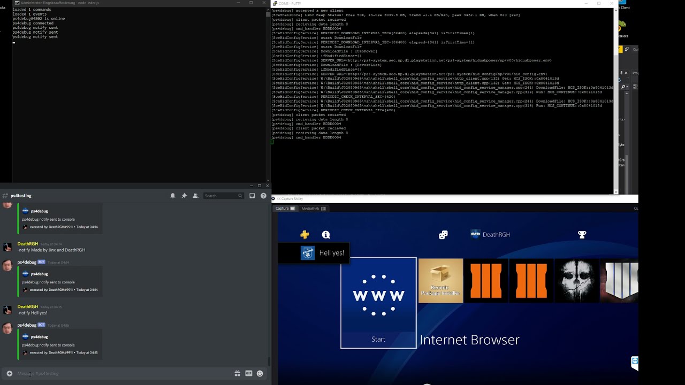The image size is (685, 385).
Task: Open the Nitro gift icon in Discord
Action: pyautogui.click(x=238, y=373)
